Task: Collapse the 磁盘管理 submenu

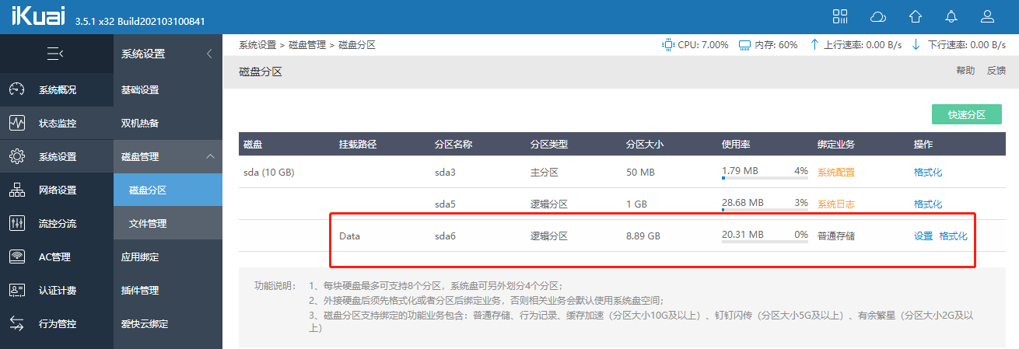Action: coord(209,156)
